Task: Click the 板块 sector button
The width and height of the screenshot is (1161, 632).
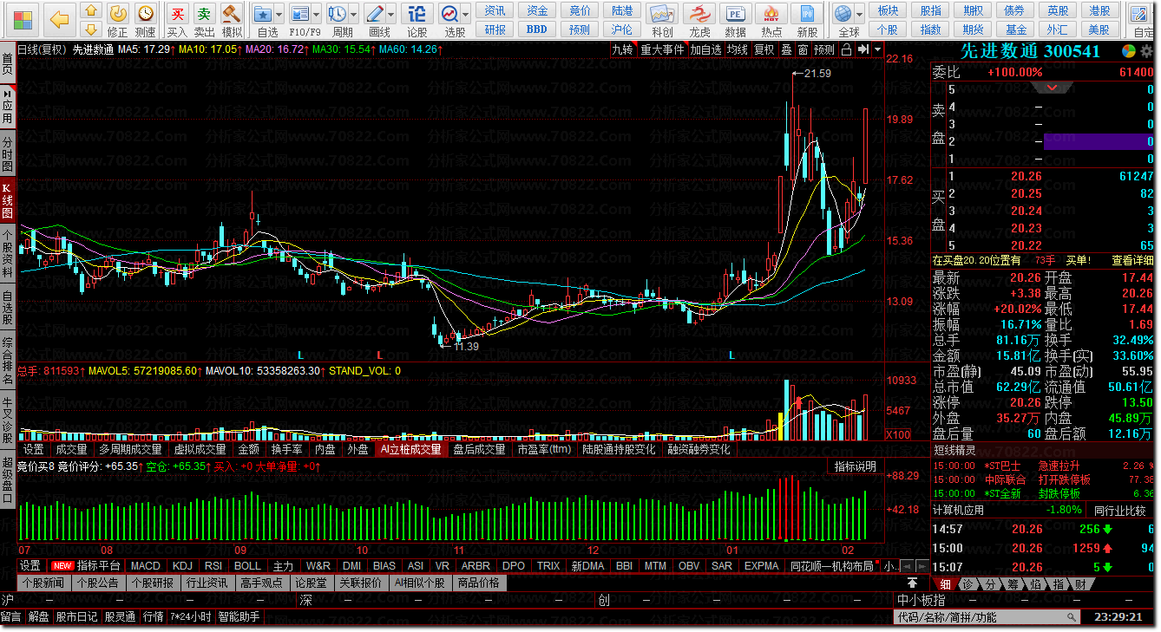Action: [888, 10]
